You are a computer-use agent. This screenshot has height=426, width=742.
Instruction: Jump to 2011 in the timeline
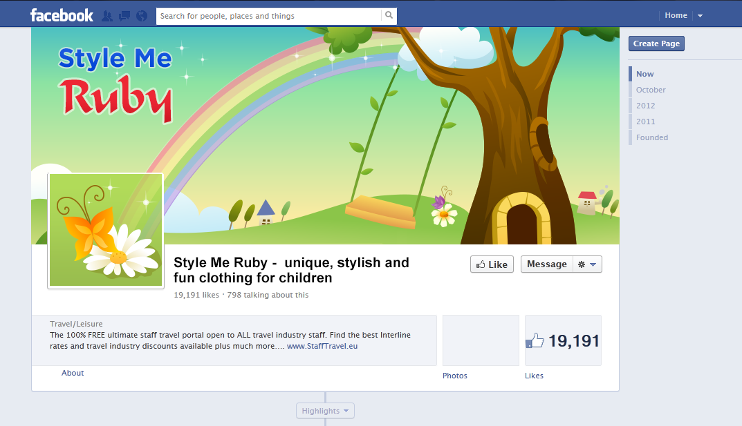645,122
